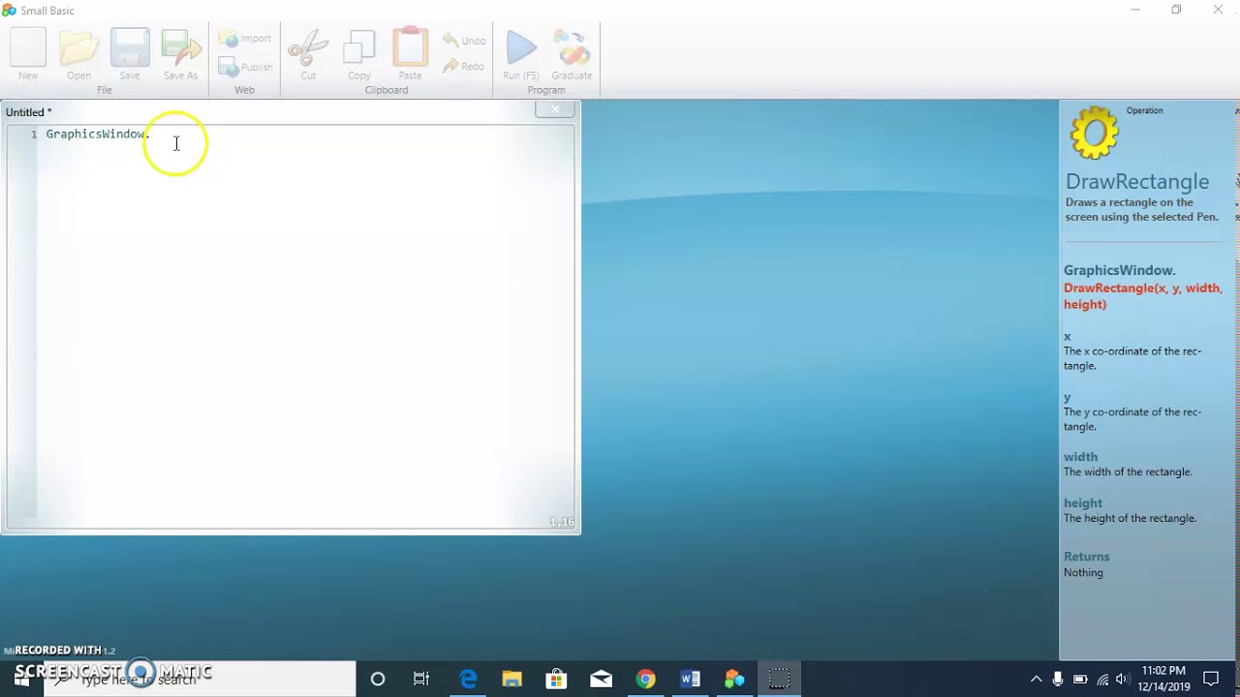Open Microsoft Word from taskbar
The height and width of the screenshot is (697, 1240).
pyautogui.click(x=690, y=680)
